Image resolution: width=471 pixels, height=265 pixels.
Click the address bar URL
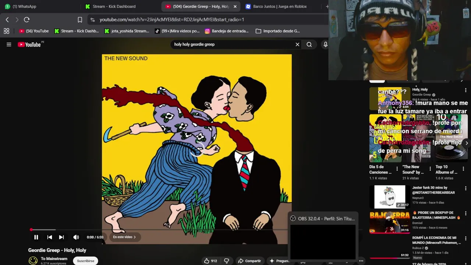172,20
